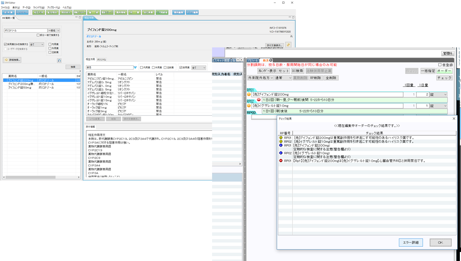The height and width of the screenshot is (261, 461).
Task: Switch to the プロフィール tab
Action: click(x=253, y=60)
